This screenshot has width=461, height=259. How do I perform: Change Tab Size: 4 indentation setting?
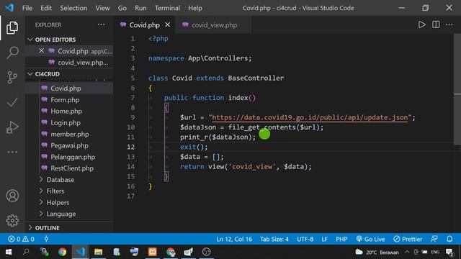(274, 239)
